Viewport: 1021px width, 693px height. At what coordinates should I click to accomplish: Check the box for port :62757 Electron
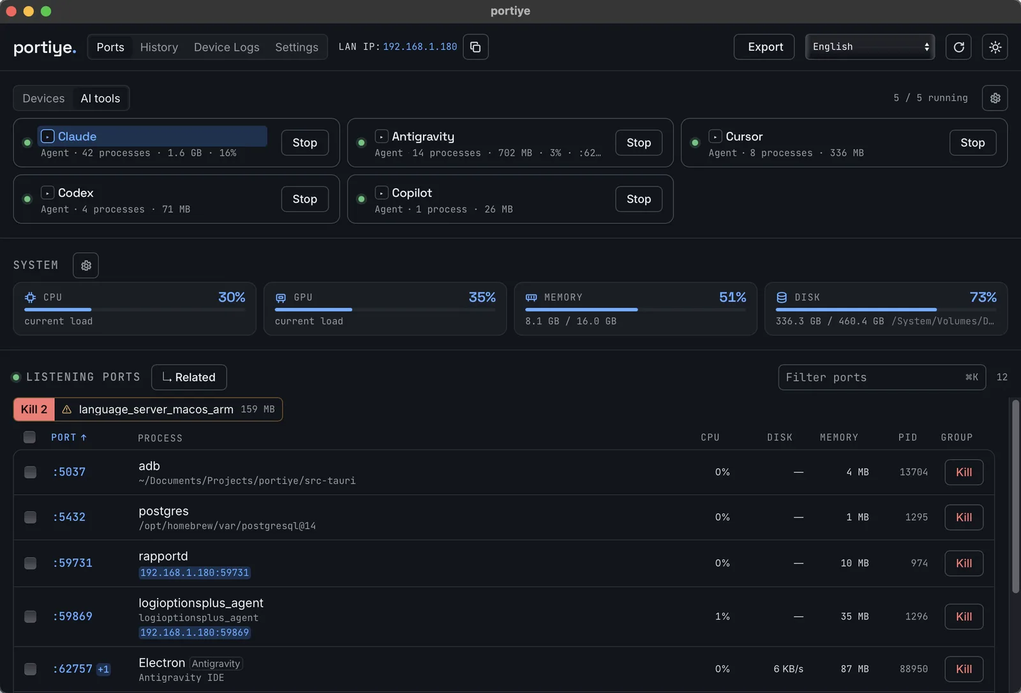coord(30,669)
